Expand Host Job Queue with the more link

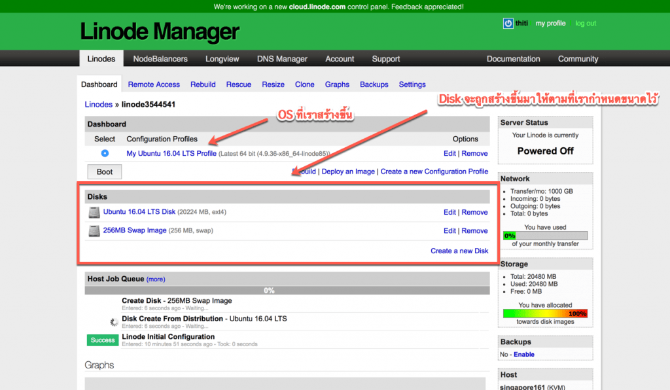point(156,279)
